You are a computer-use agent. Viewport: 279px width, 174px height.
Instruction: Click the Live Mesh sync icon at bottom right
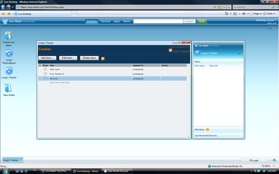274,160
